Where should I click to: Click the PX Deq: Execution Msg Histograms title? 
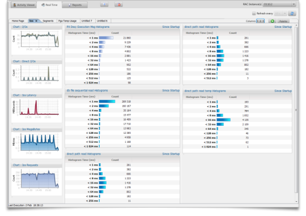[x=88, y=27]
